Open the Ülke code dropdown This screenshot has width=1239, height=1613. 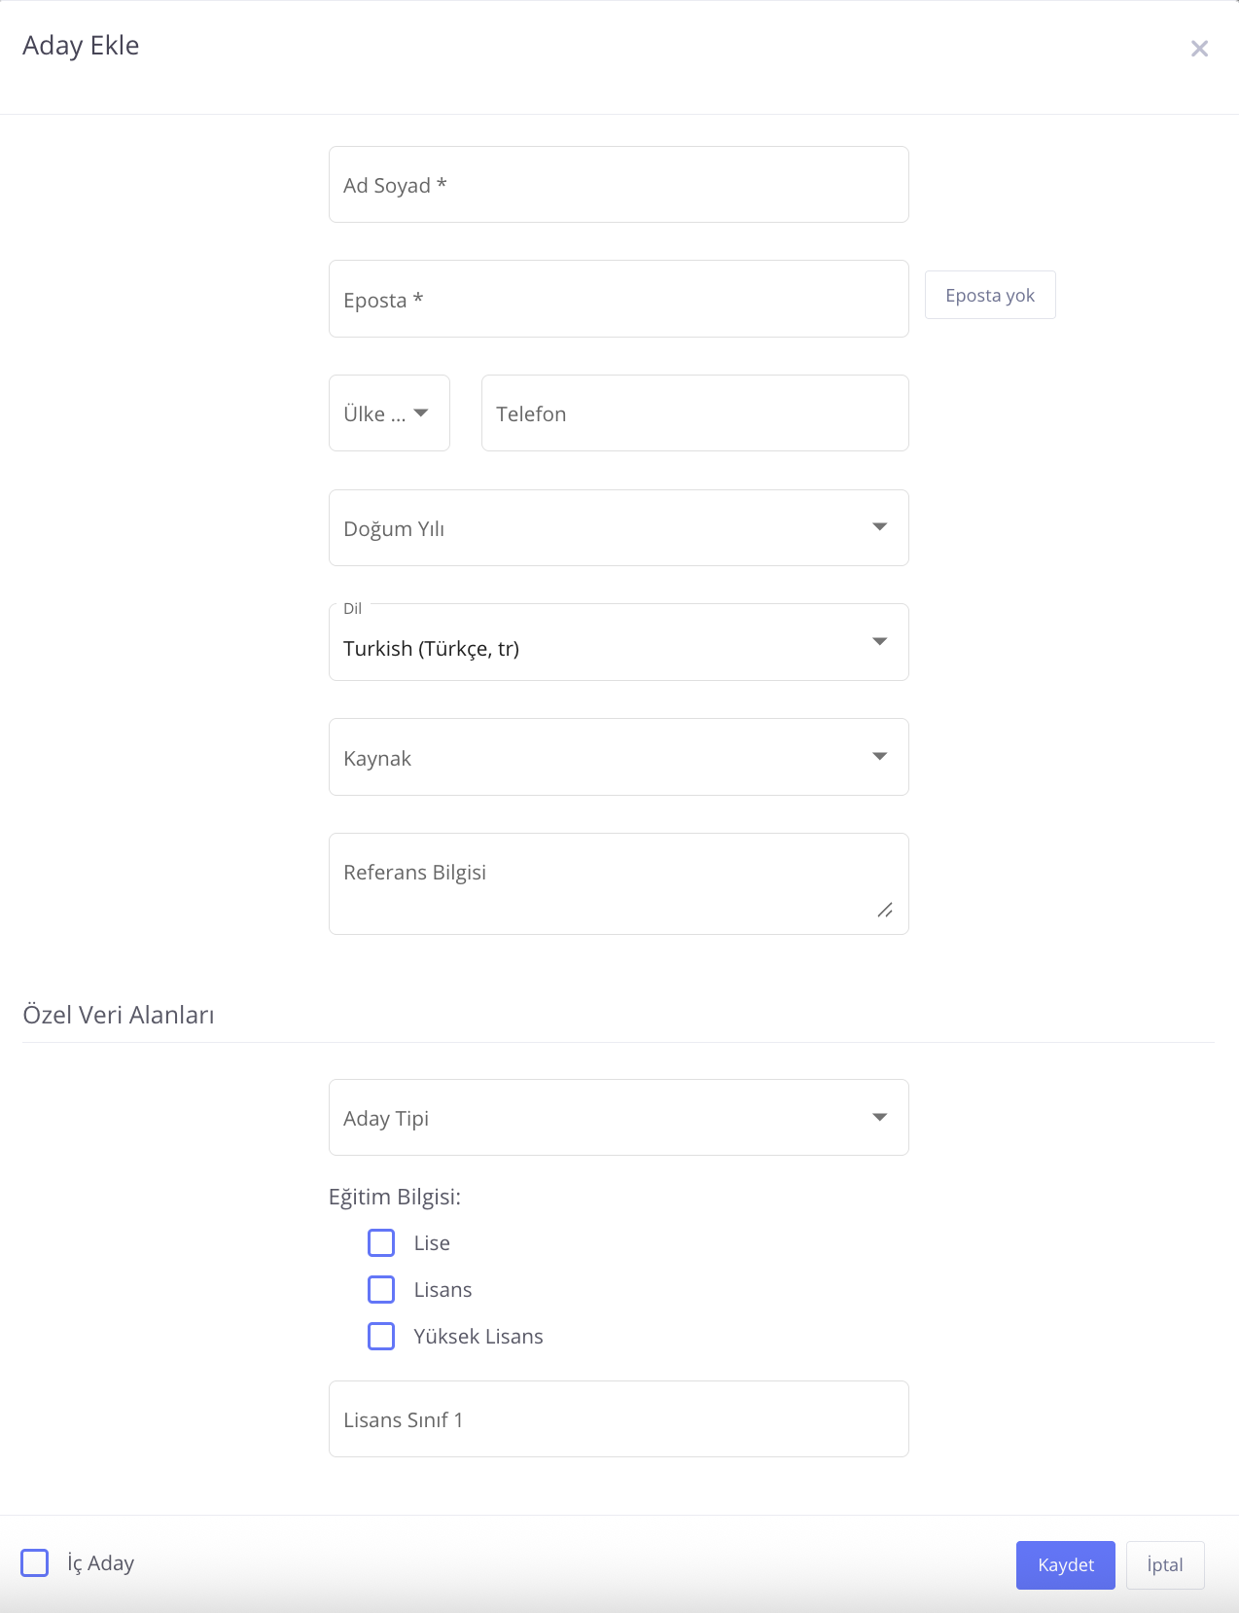388,413
